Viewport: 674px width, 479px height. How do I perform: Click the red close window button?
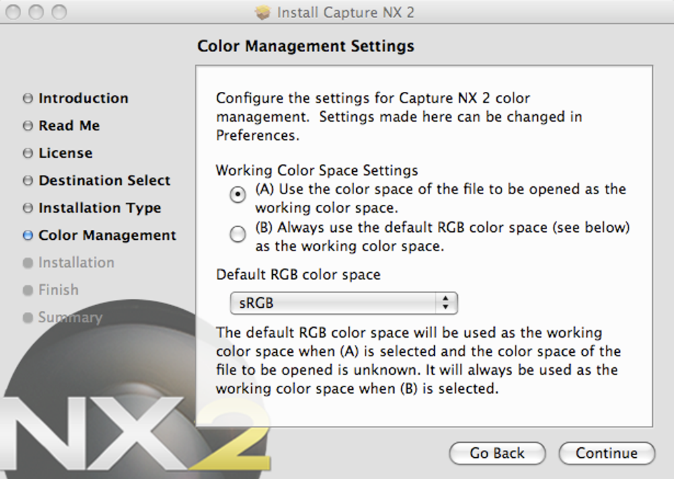point(14,12)
